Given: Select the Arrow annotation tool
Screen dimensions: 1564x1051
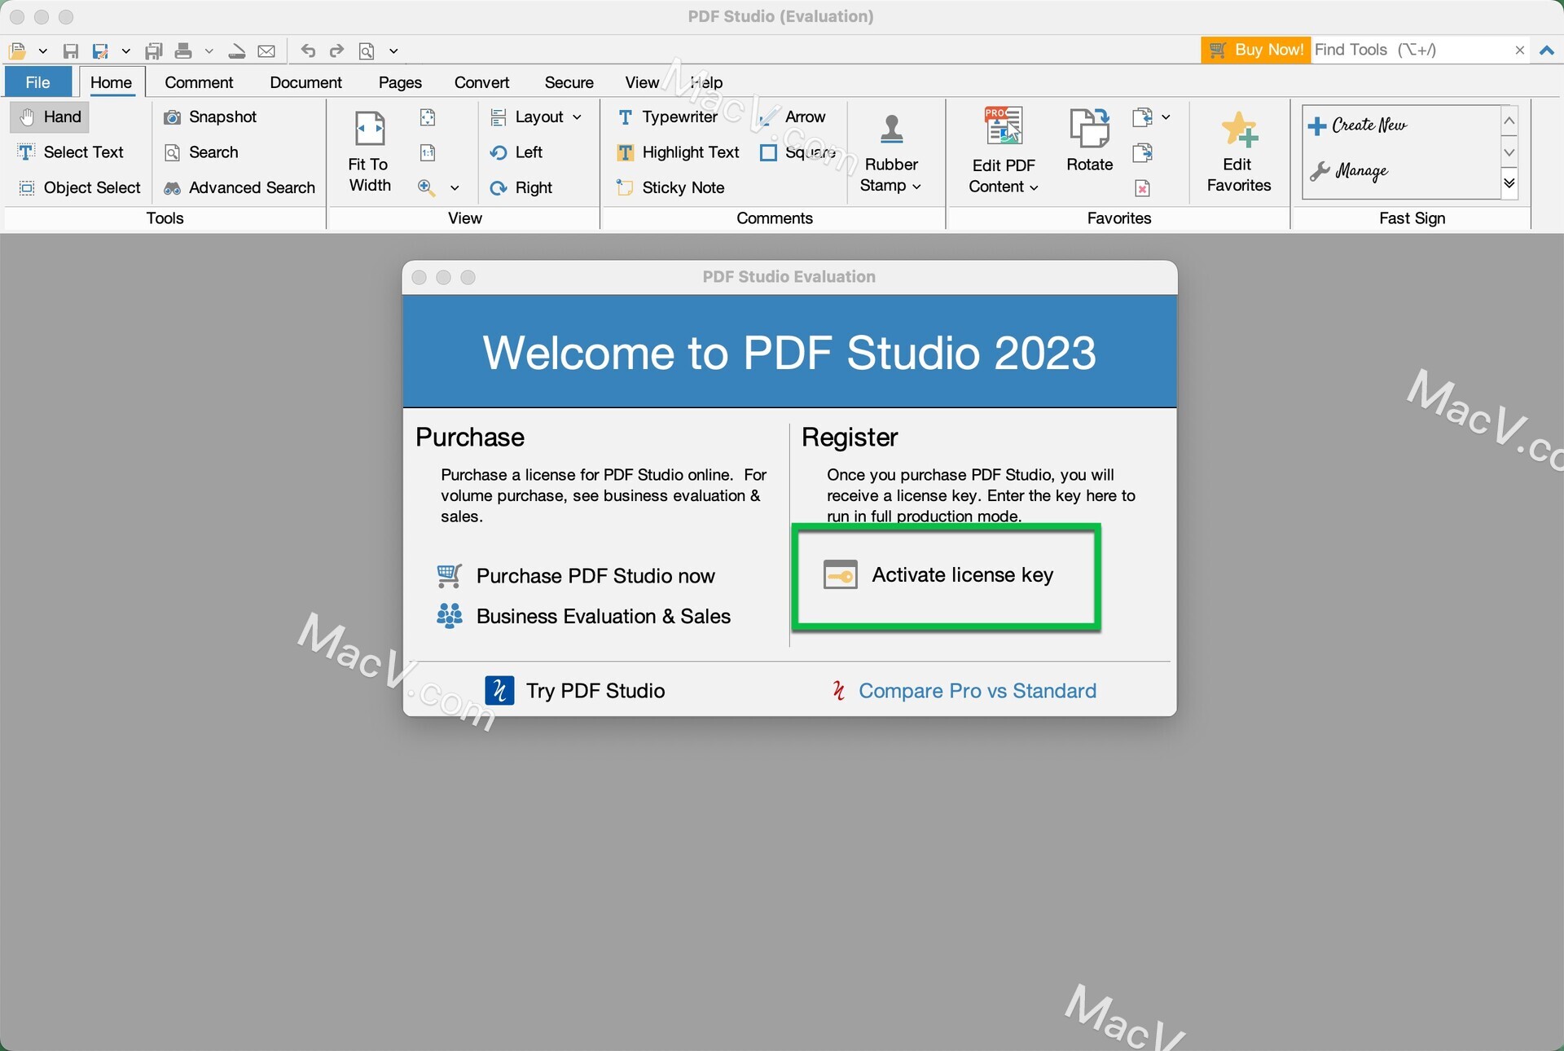Looking at the screenshot, I should (x=792, y=117).
